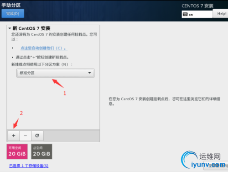
Task: Click the pink 可用空间 20 GiB box
Action: 17,151
